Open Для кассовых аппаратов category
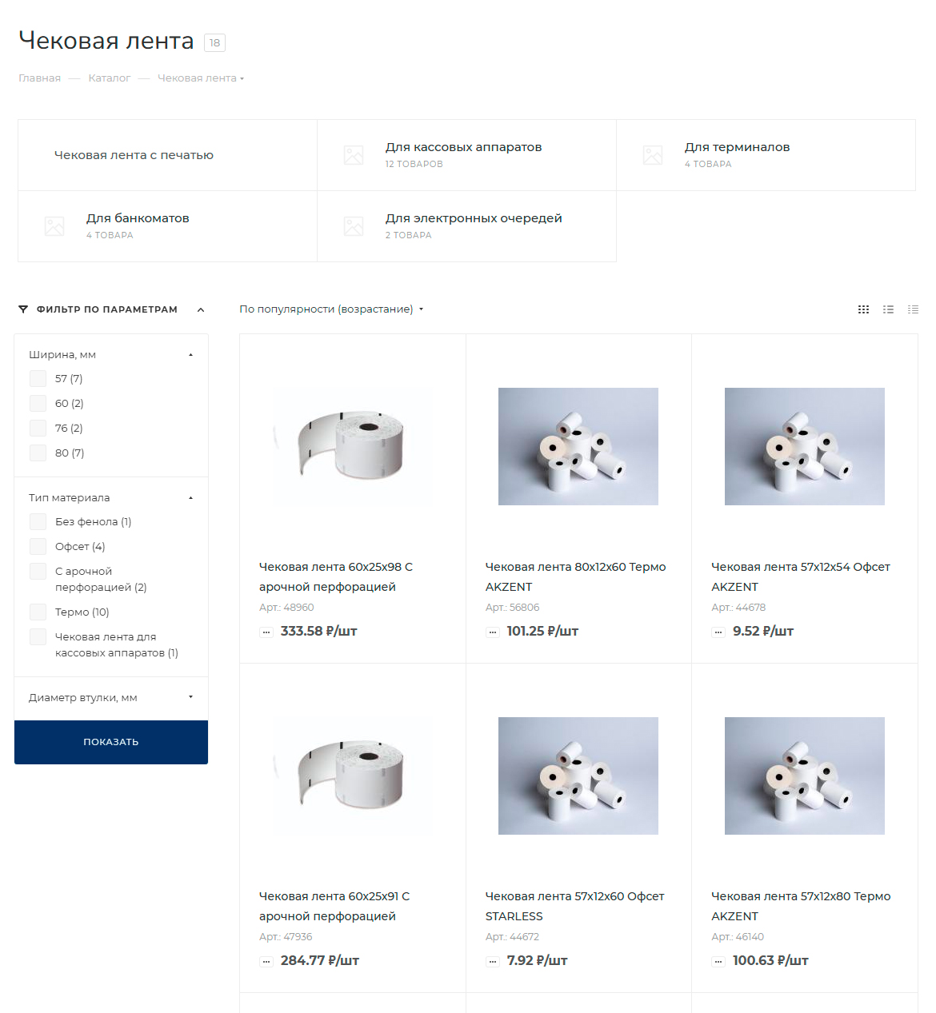 click(463, 147)
